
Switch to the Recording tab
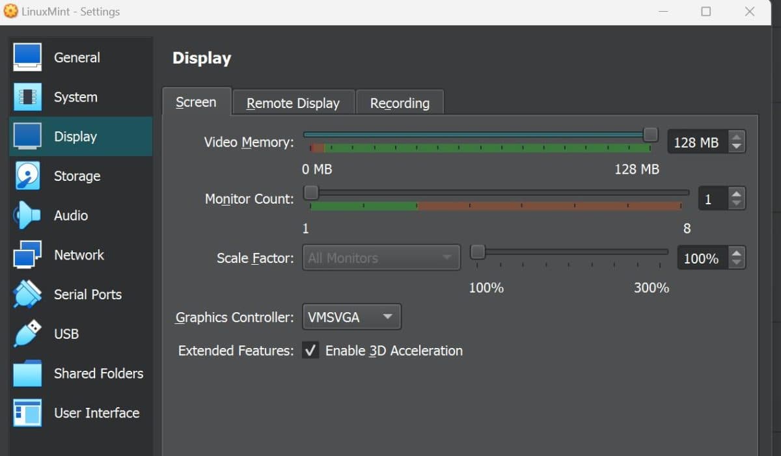coord(400,103)
